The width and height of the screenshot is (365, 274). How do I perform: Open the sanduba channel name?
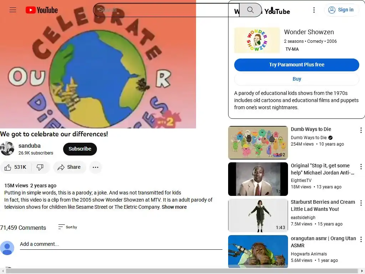pos(30,146)
